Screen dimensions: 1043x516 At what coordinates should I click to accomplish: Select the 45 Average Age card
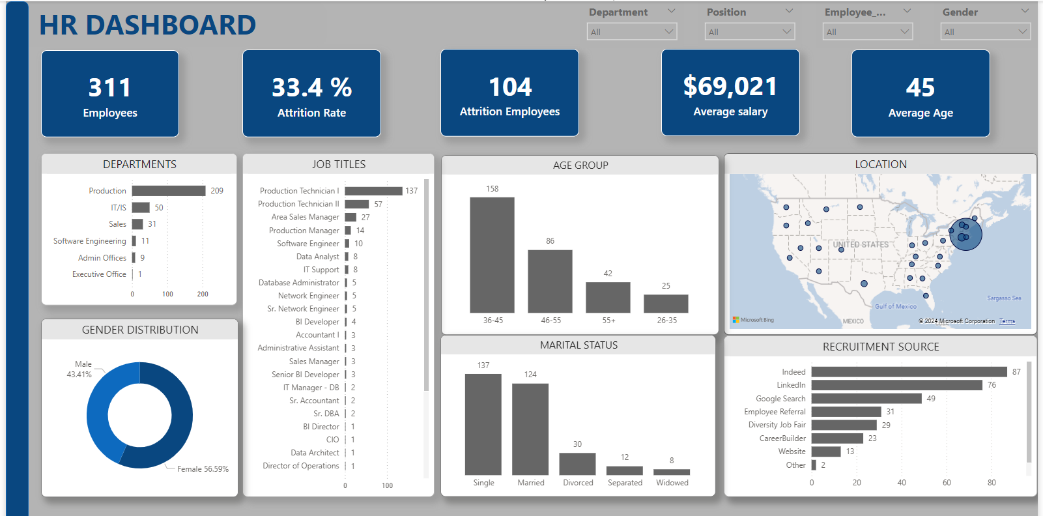click(921, 94)
